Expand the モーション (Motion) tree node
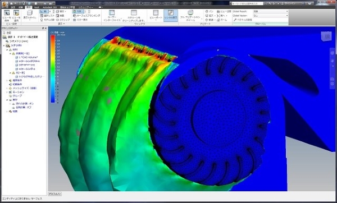Image resolution: width=337 pixels, height=203 pixels. coord(7,92)
